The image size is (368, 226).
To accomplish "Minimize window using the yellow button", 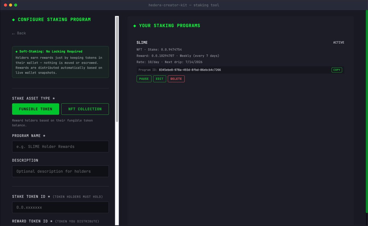I will [x=11, y=5].
